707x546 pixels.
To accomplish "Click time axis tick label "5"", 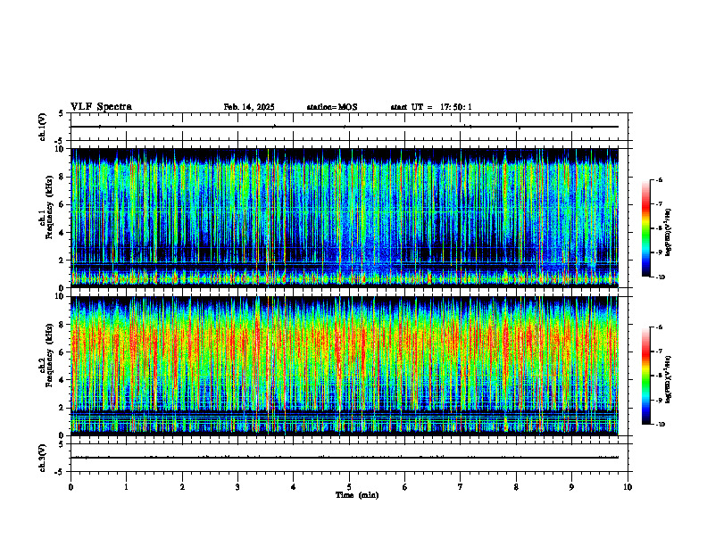I will [349, 487].
